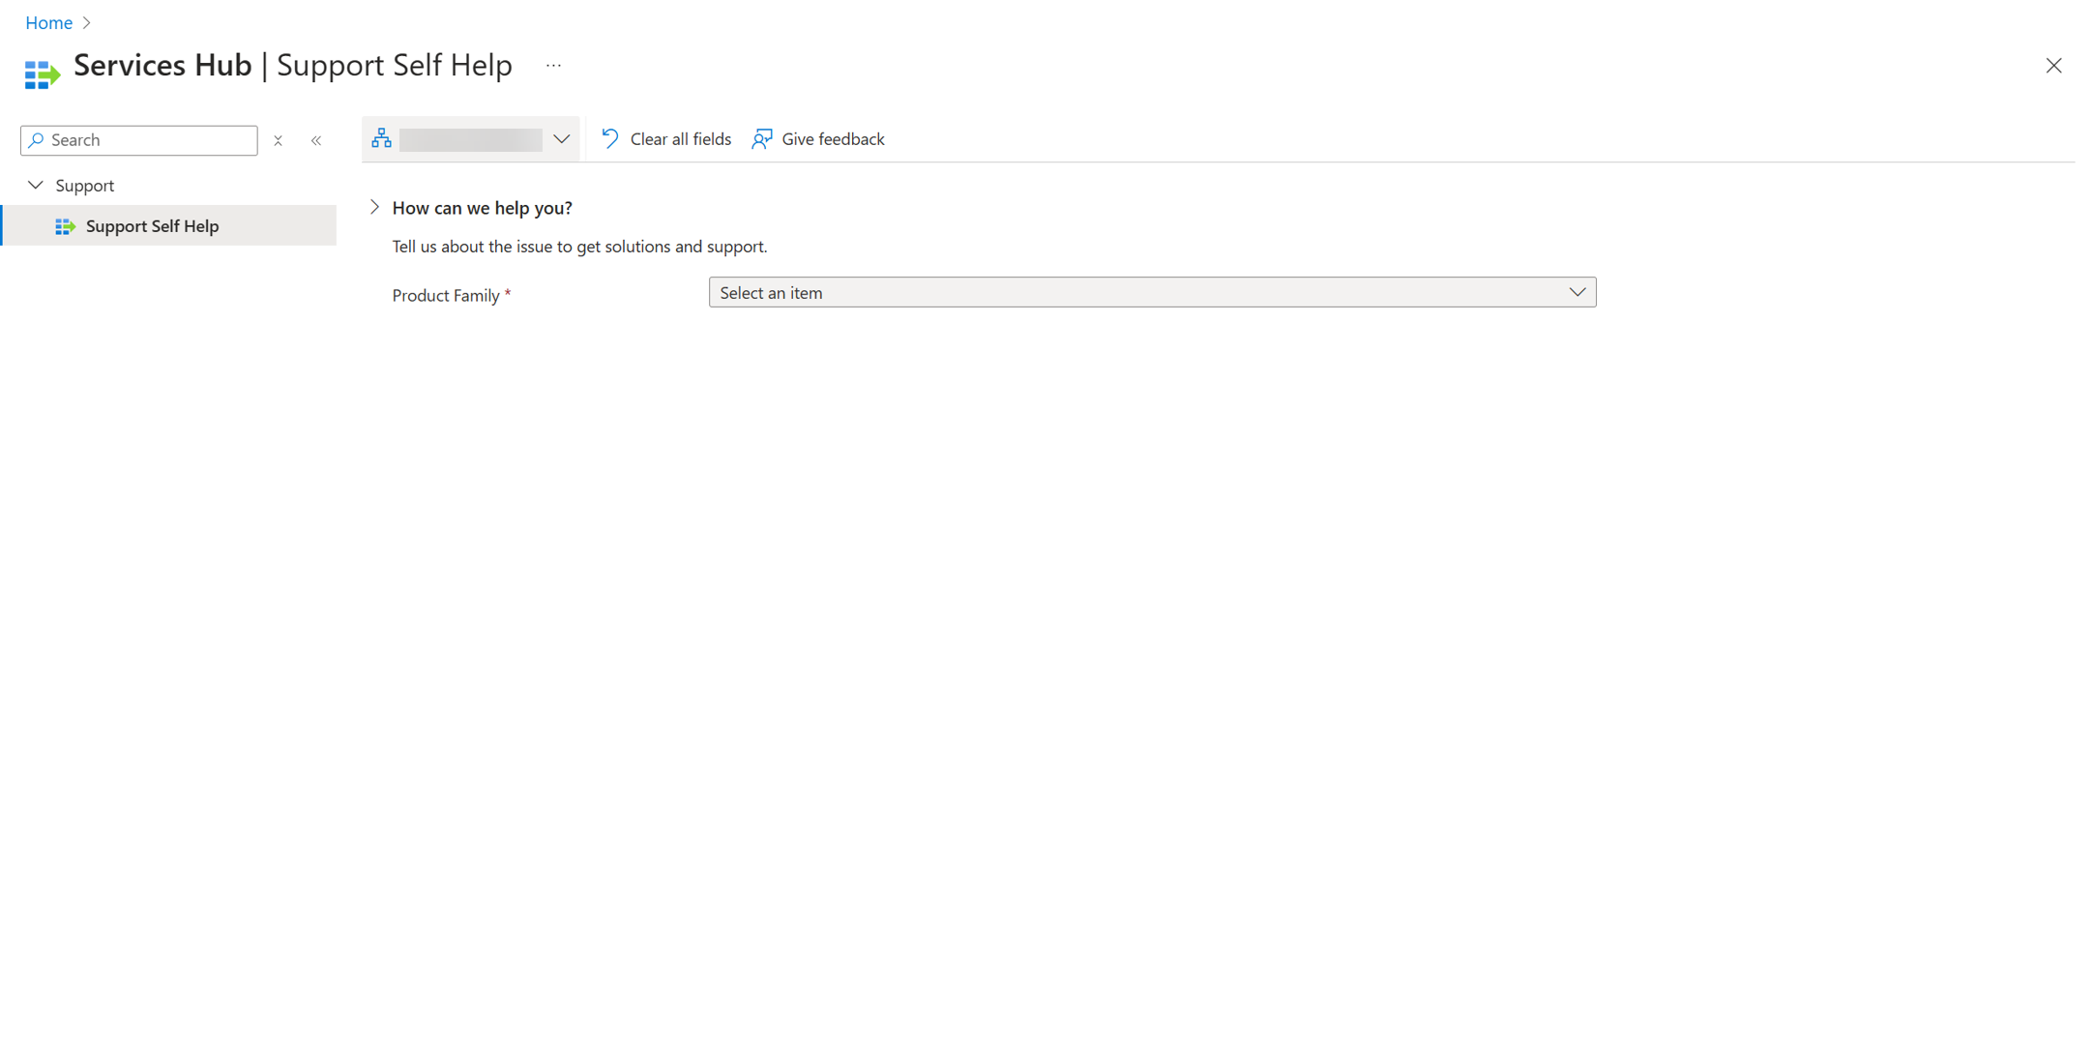Click the Support Self Help sidebar icon

click(65, 226)
